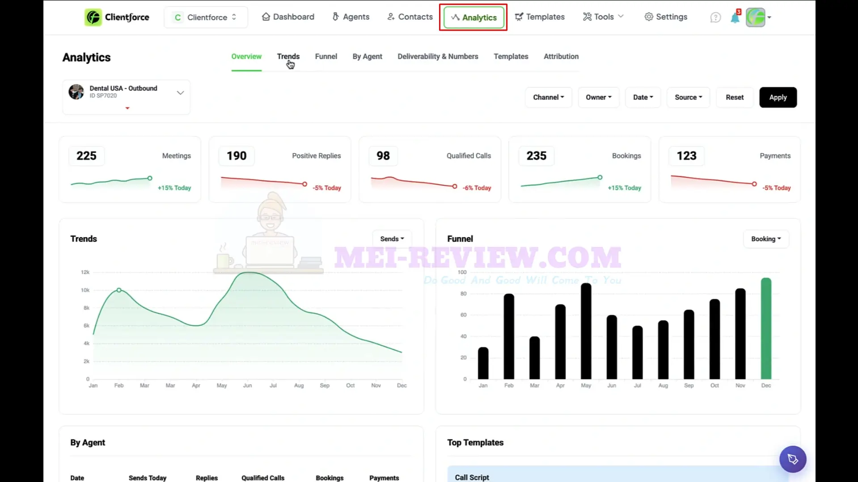Open the Settings page
Screen dimensions: 858x482
[x=666, y=17]
